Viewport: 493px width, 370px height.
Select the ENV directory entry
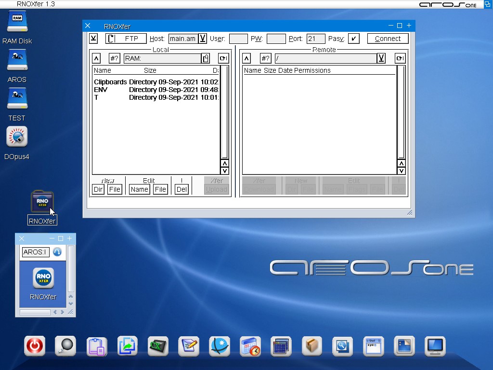click(x=101, y=90)
